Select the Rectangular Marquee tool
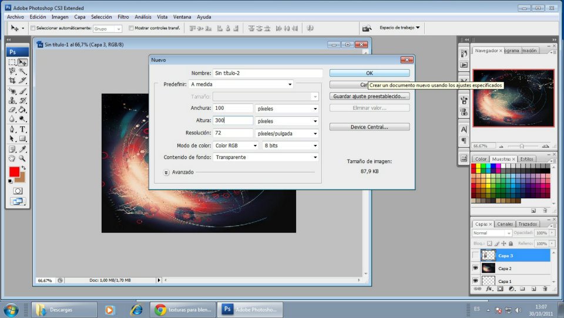The width and height of the screenshot is (564, 318). pos(12,62)
